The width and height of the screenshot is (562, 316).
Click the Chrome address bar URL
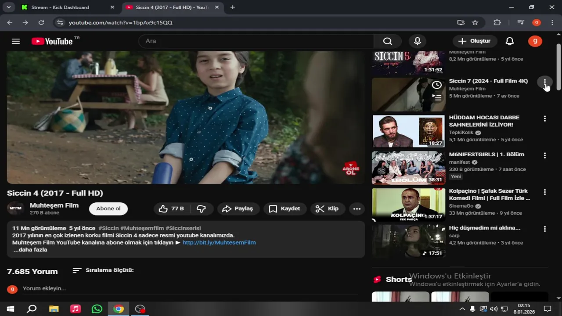pos(120,22)
